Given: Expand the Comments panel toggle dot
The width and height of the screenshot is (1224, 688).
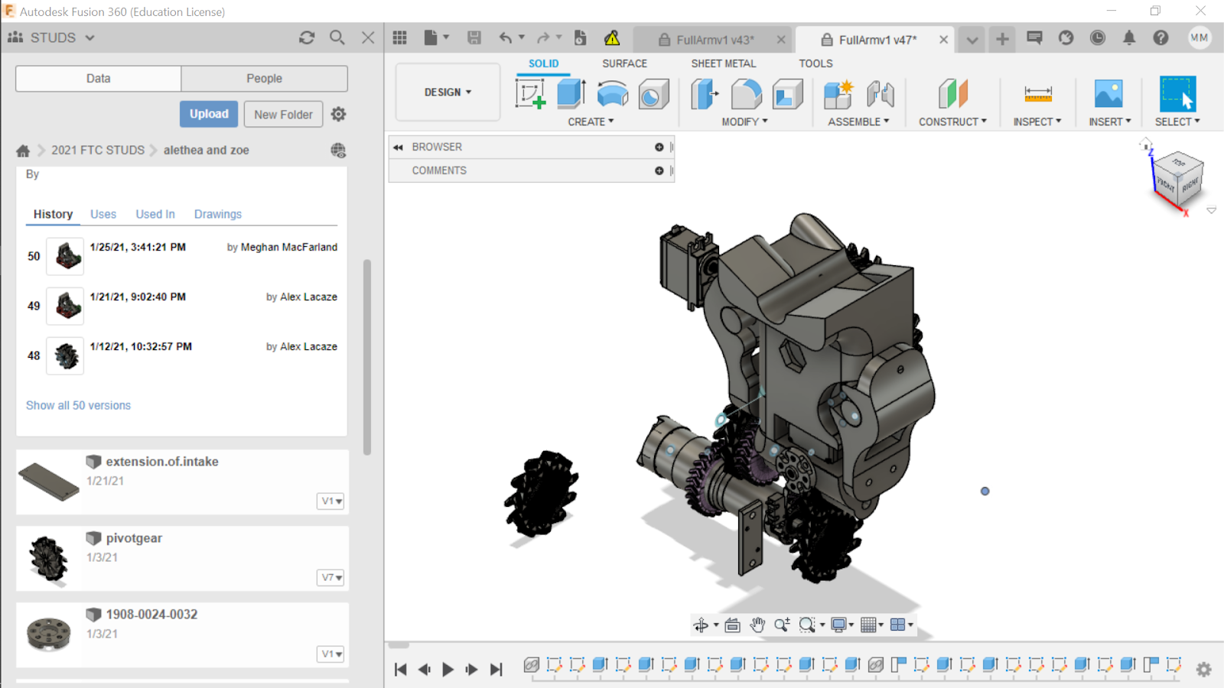Looking at the screenshot, I should click(x=659, y=170).
